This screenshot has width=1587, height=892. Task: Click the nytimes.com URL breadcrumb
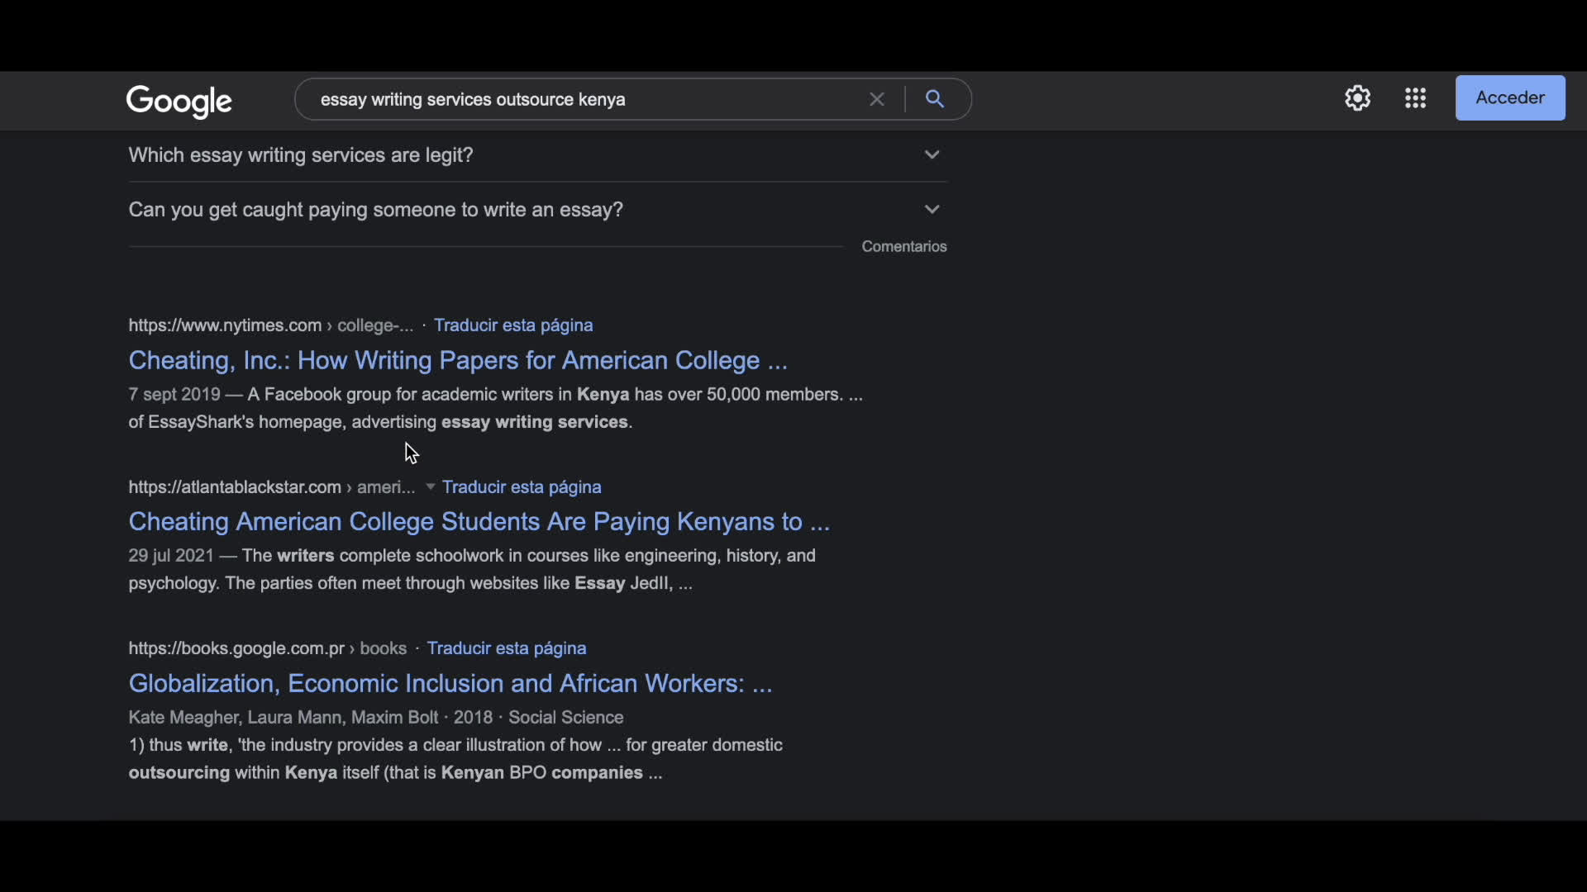tap(225, 325)
